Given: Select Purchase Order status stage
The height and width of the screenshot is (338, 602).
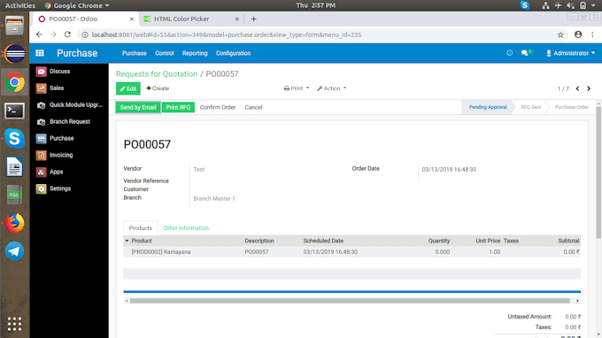Looking at the screenshot, I should [x=571, y=107].
